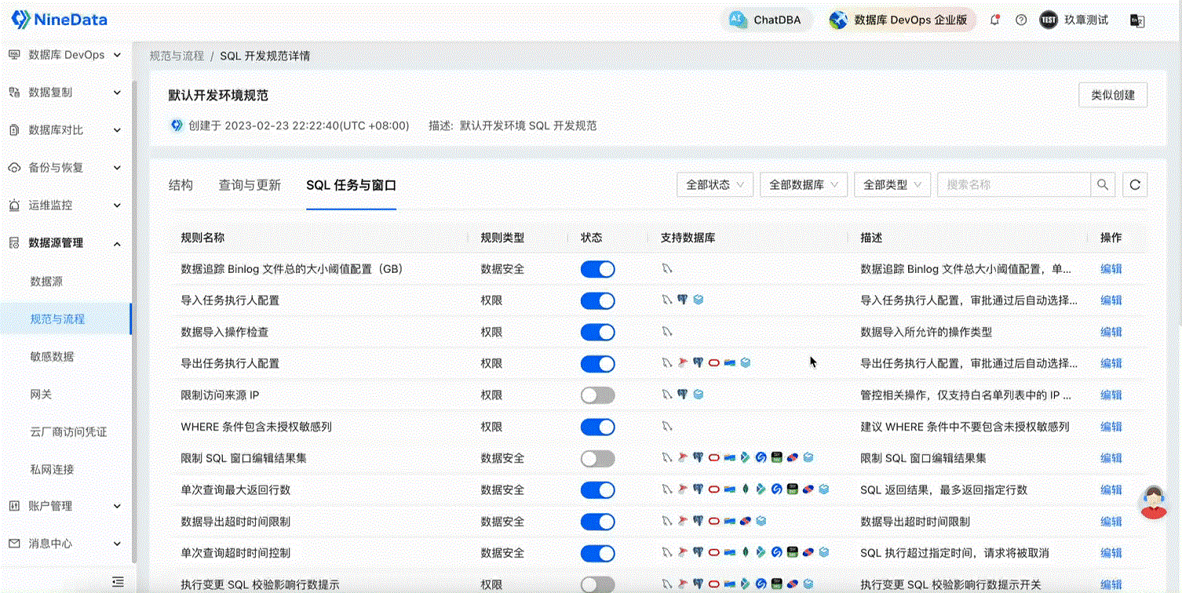Viewport: 1182px width, 593px height.
Task: Collapse sidebar using bottom menu icon
Action: tap(118, 581)
